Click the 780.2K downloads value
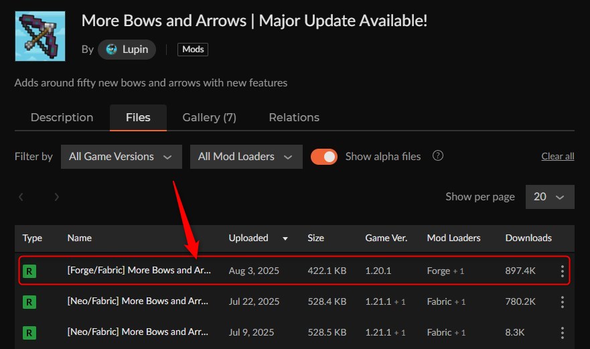The height and width of the screenshot is (349, 590). [520, 301]
